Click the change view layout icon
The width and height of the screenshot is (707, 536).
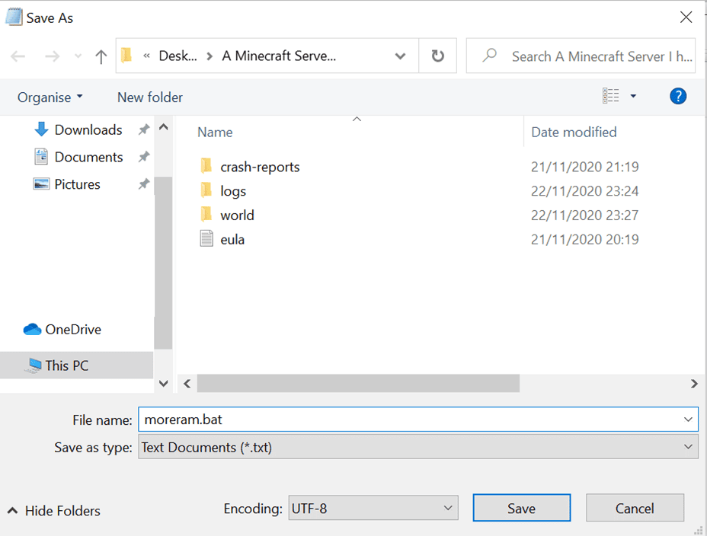point(611,96)
